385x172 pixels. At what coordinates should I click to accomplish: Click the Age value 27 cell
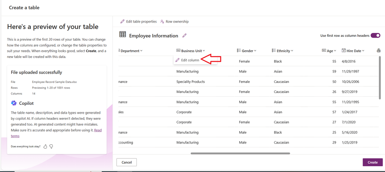(x=334, y=122)
